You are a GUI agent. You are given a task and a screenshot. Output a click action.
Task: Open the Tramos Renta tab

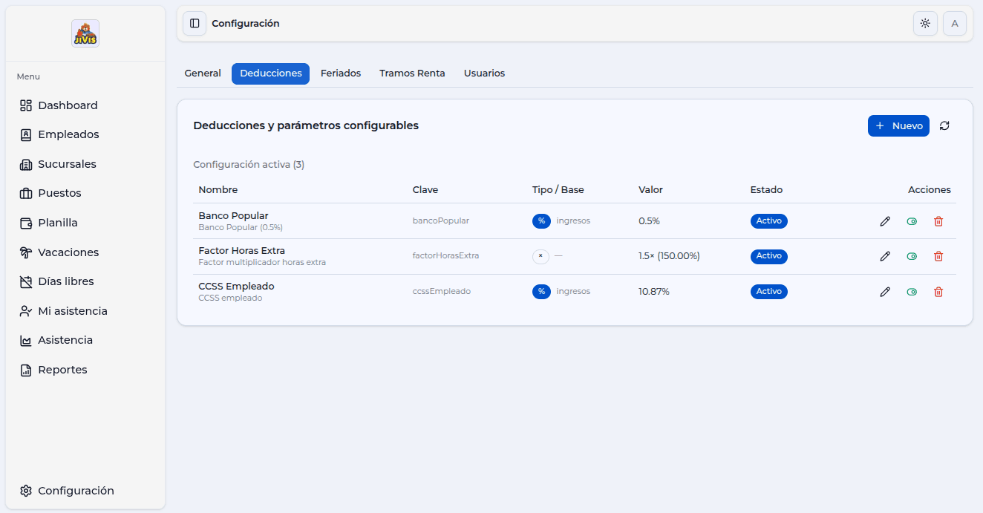[412, 73]
